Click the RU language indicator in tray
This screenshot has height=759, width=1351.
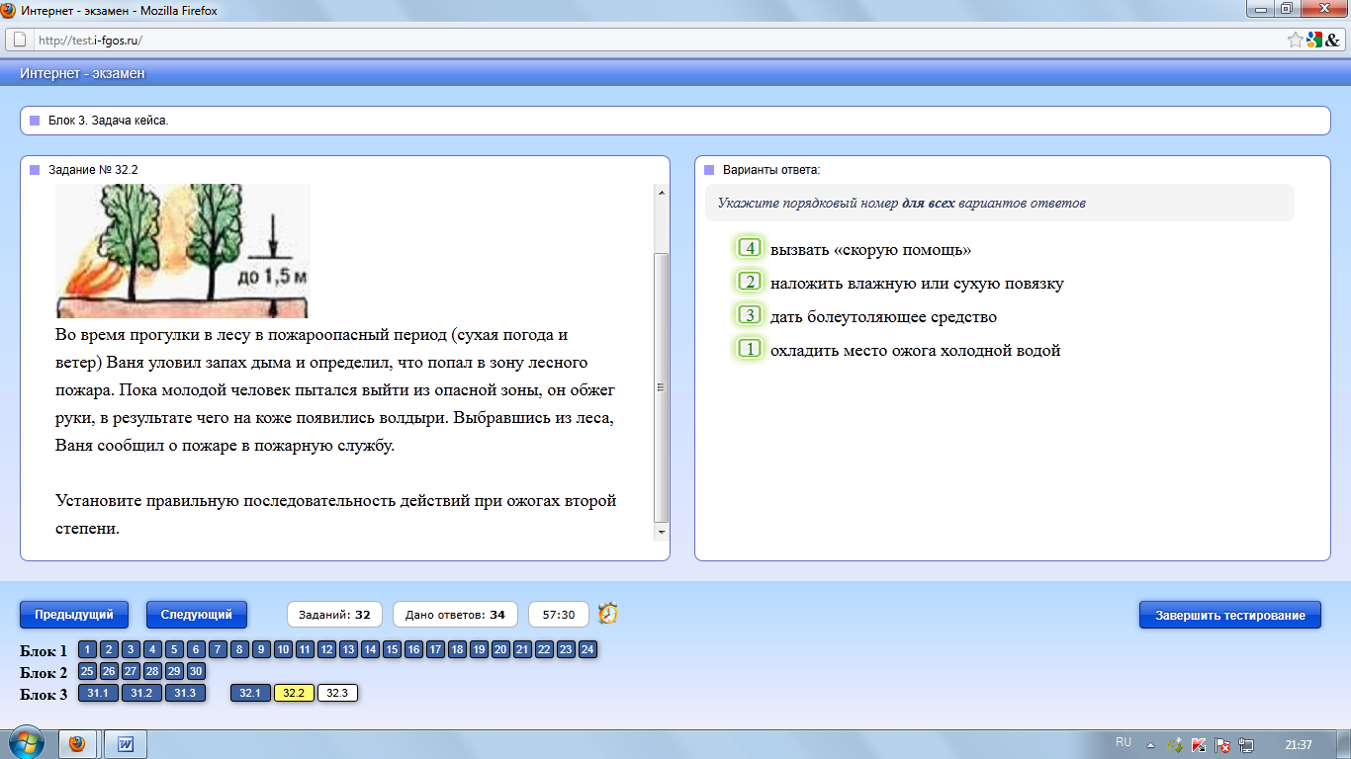(1124, 742)
